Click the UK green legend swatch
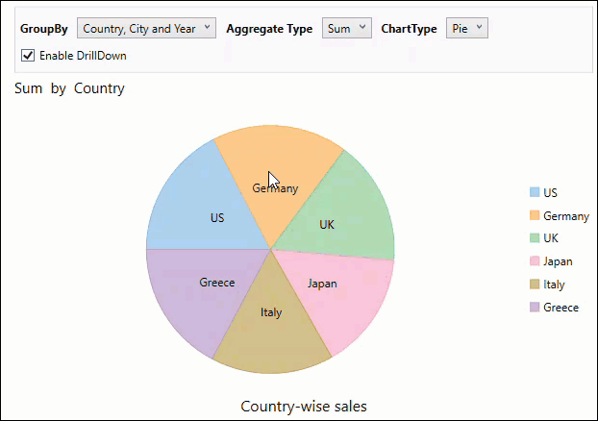 pyautogui.click(x=534, y=238)
